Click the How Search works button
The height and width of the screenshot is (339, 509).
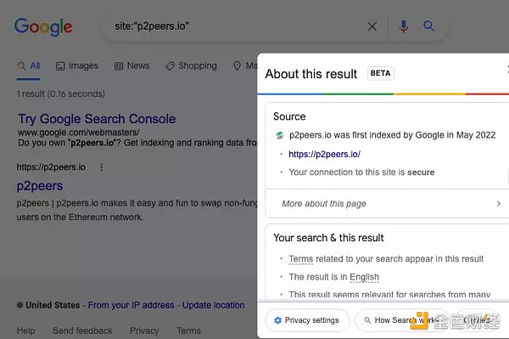click(402, 320)
